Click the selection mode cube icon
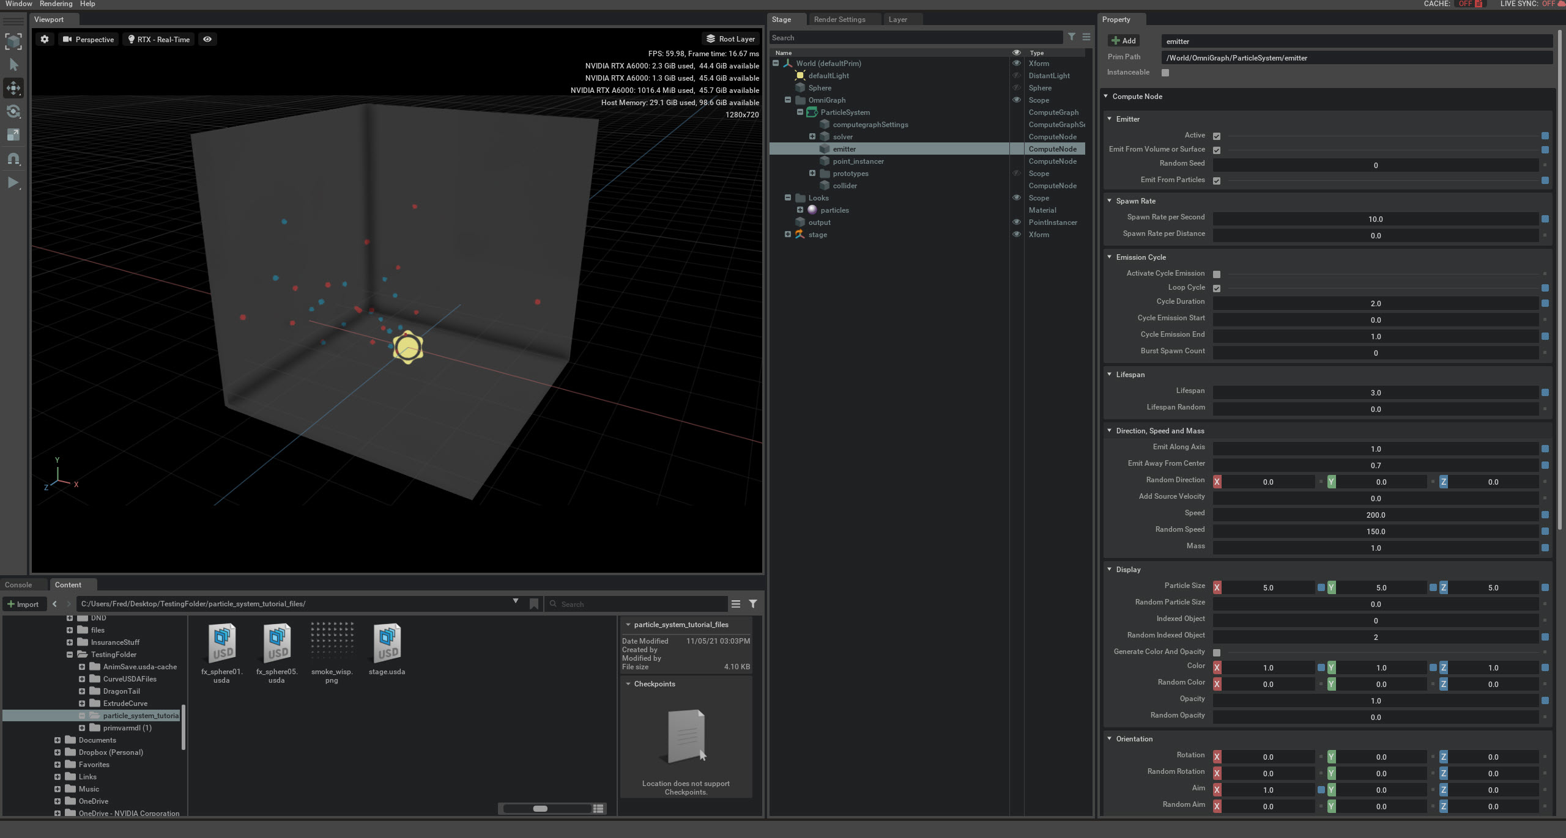Viewport: 1566px width, 838px height. coord(13,41)
